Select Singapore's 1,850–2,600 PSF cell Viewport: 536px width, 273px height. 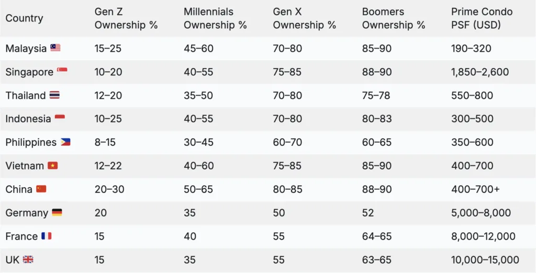(x=479, y=72)
